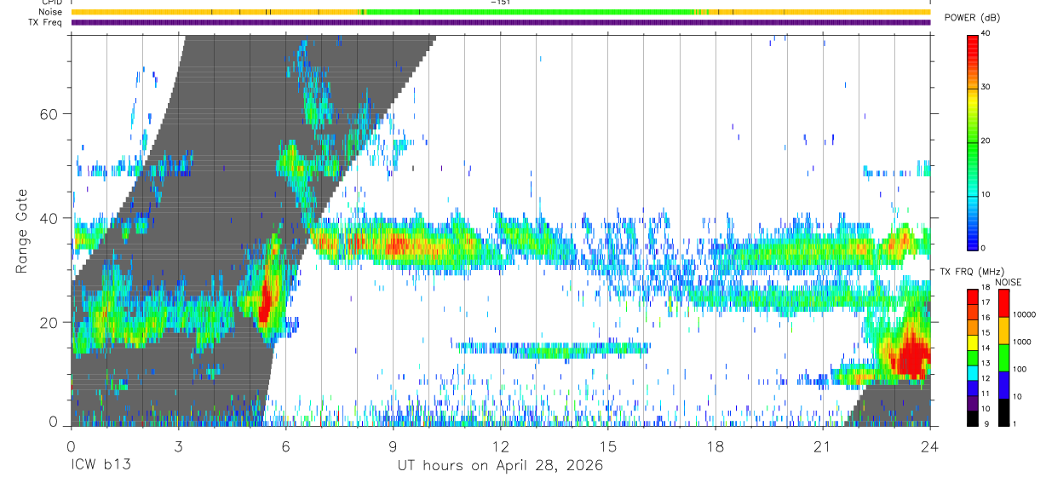
Task: Click the 12 tick on UT hours axis
Action: [x=500, y=446]
